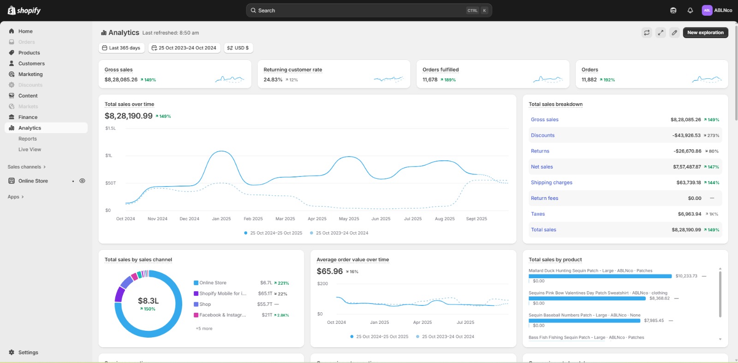The image size is (738, 363).
Task: Open Customers from the sidebar
Action: click(31, 64)
